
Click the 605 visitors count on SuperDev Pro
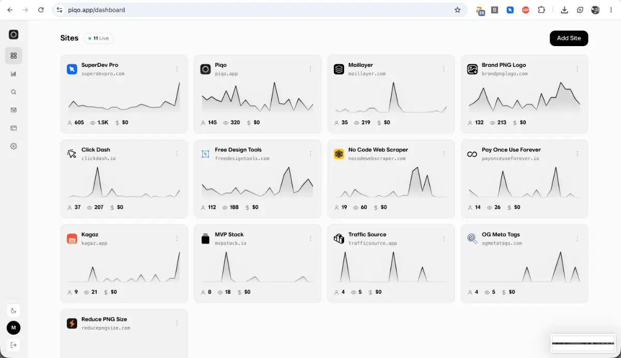[x=79, y=123]
